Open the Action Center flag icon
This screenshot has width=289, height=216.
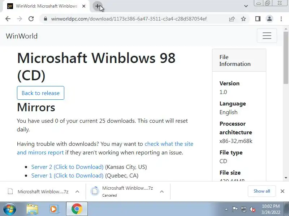click(x=235, y=209)
